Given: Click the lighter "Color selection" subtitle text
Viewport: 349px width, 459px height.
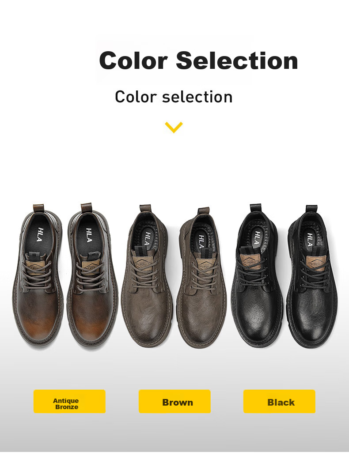Looking at the screenshot, I should click(174, 97).
